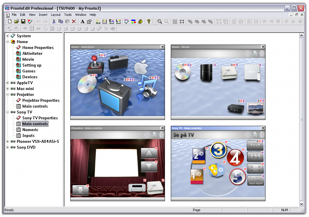Select Projektor Properties in tree
This screenshot has width=309, height=217.
pyautogui.click(x=41, y=100)
